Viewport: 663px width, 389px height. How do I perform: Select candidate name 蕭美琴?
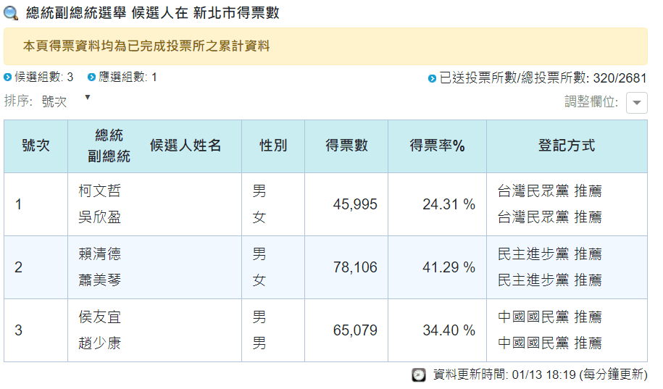[x=100, y=280]
